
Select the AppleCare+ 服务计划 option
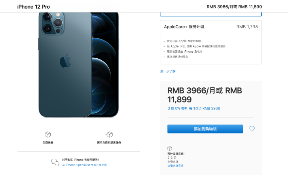point(211,42)
